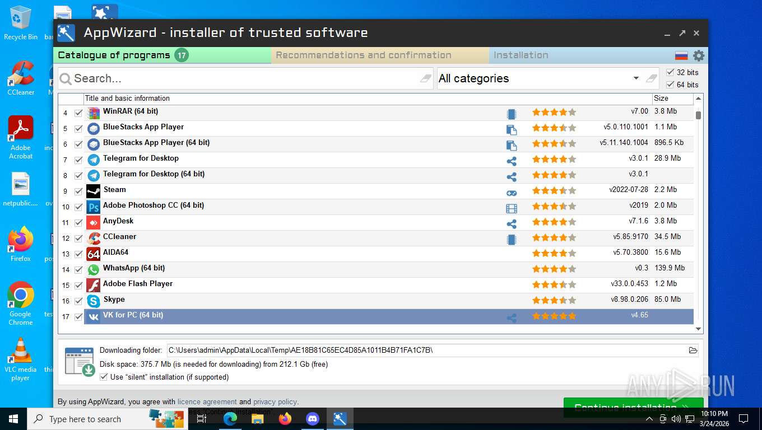Click the selected programs count badge 17
The image size is (762, 430).
[x=181, y=55]
